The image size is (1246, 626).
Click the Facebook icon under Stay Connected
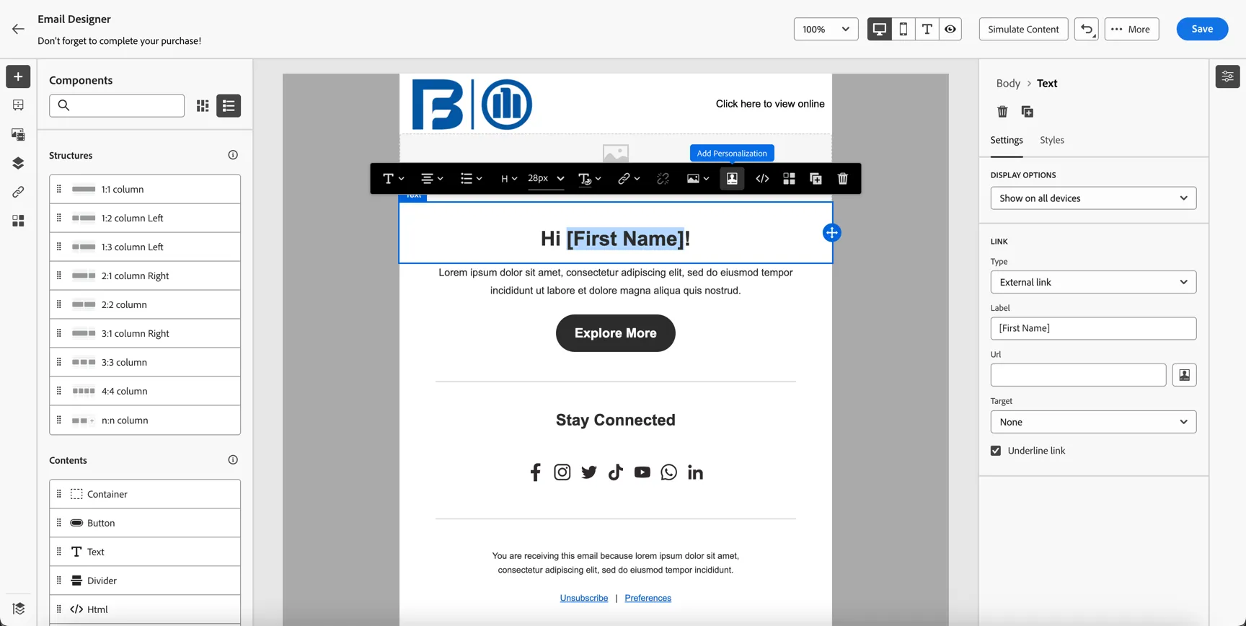pos(535,472)
